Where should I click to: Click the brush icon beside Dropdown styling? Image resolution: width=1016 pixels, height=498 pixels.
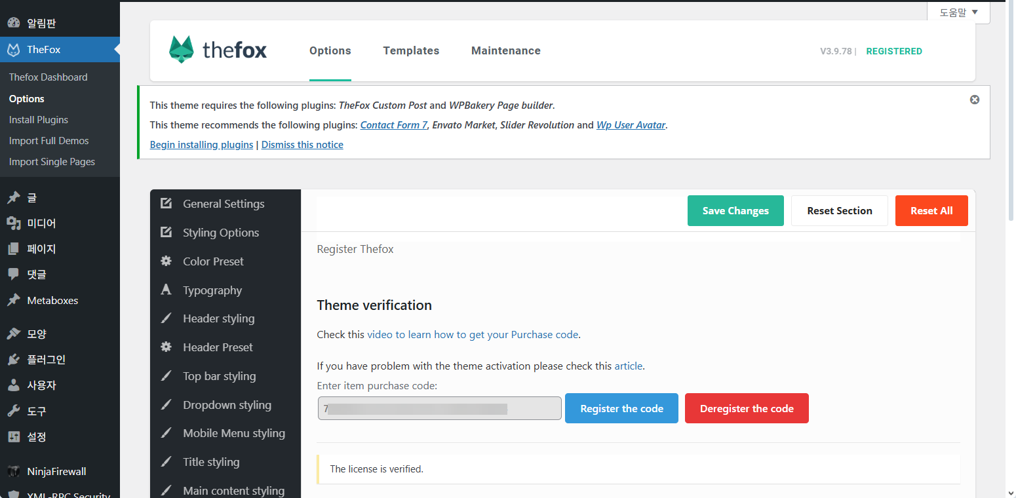166,404
